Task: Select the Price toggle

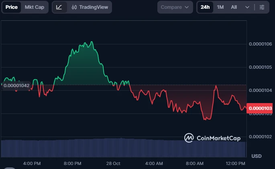Action: [11, 7]
